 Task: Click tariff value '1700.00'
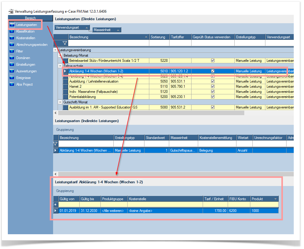tap(220, 211)
